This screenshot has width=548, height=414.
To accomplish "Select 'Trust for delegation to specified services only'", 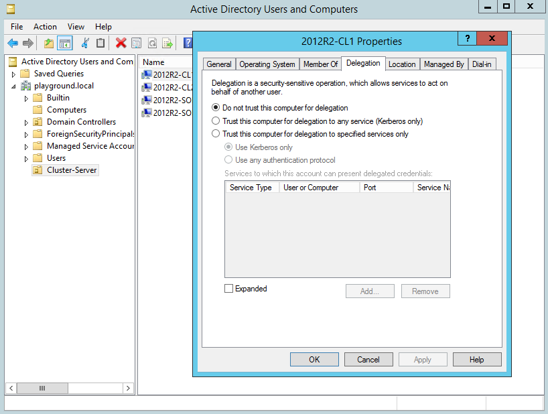I will (216, 134).
